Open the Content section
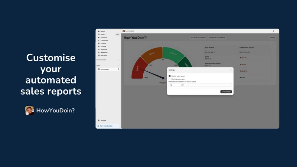The width and height of the screenshot is (297, 167). click(x=103, y=43)
